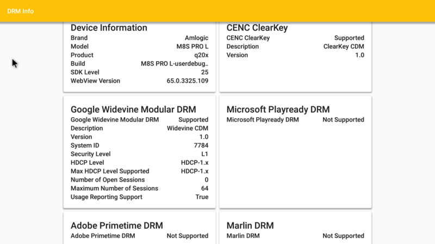
Task: Select the Max HDCP Level Supported label
Action: [x=110, y=171]
